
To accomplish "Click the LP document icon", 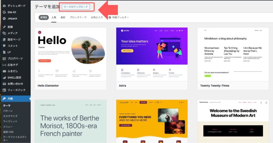I will click(x=4, y=52).
